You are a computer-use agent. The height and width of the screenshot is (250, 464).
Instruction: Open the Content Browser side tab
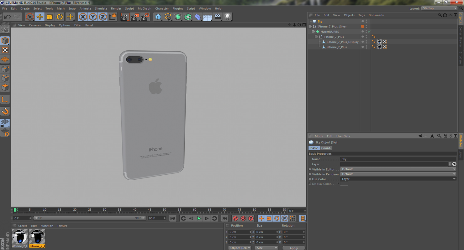461,37
